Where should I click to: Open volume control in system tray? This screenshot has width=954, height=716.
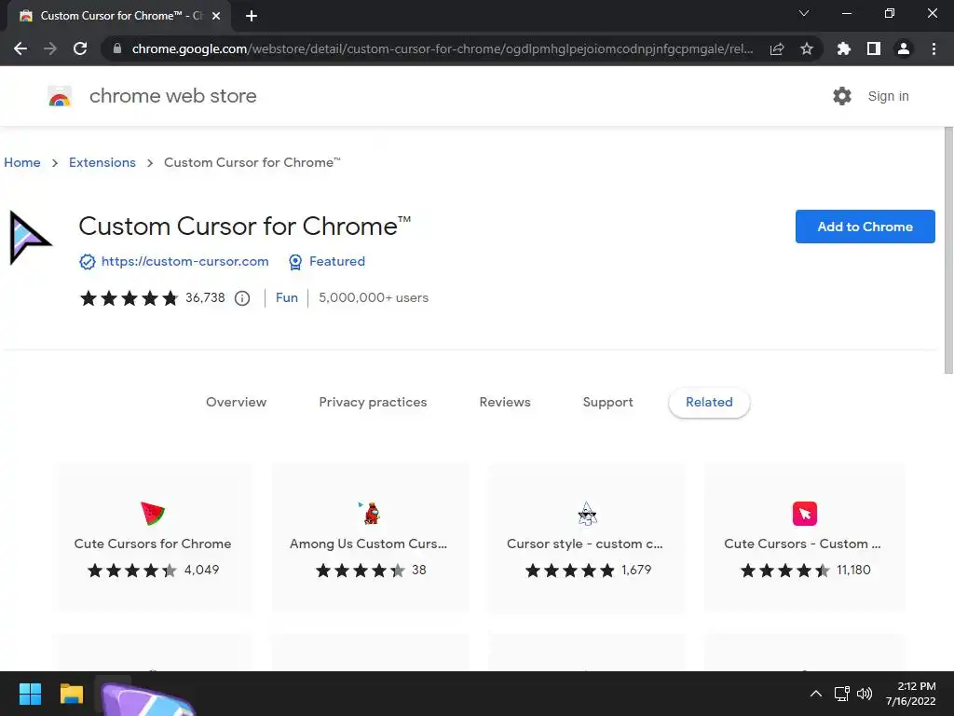click(x=864, y=694)
